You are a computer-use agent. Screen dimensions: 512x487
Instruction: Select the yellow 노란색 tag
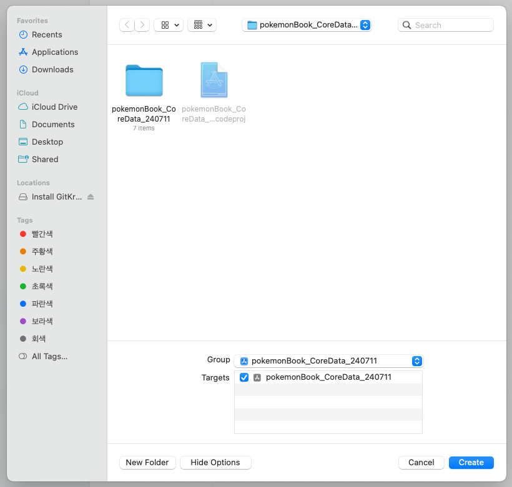point(36,269)
